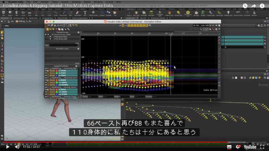
Task: Open YouTube player settings gear
Action: click(238, 147)
